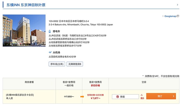
Task: Click the small chevron before Googlemap
Action: point(163,16)
